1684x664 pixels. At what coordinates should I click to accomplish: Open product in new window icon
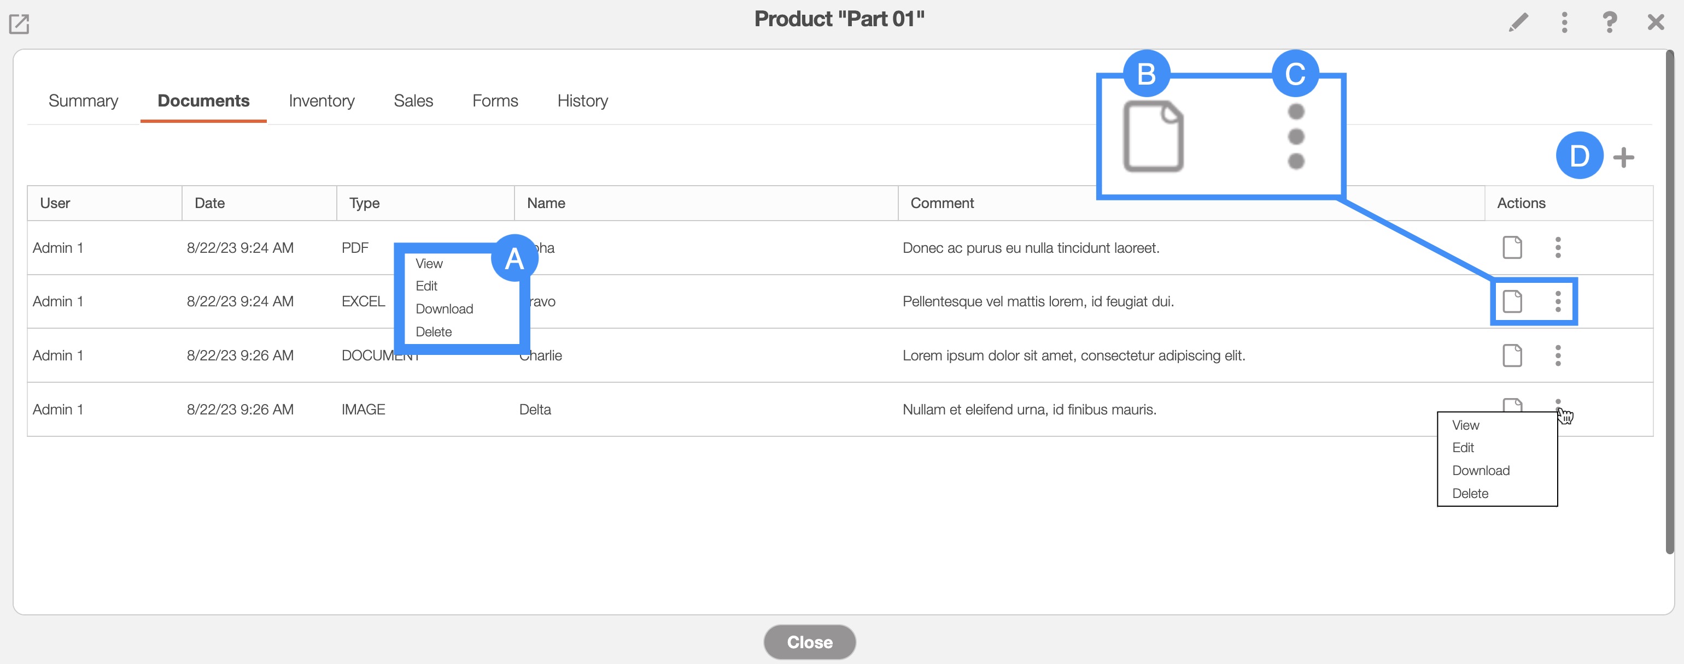click(19, 24)
